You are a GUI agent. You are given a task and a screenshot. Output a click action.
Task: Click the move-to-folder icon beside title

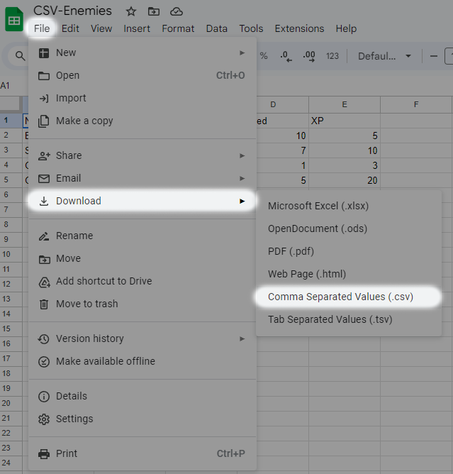coord(153,12)
